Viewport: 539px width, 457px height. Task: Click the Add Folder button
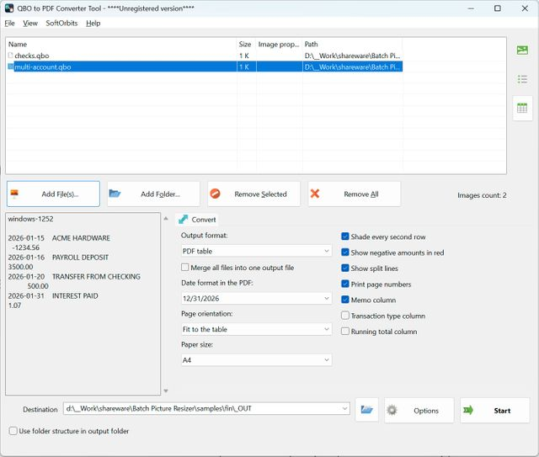pyautogui.click(x=153, y=194)
